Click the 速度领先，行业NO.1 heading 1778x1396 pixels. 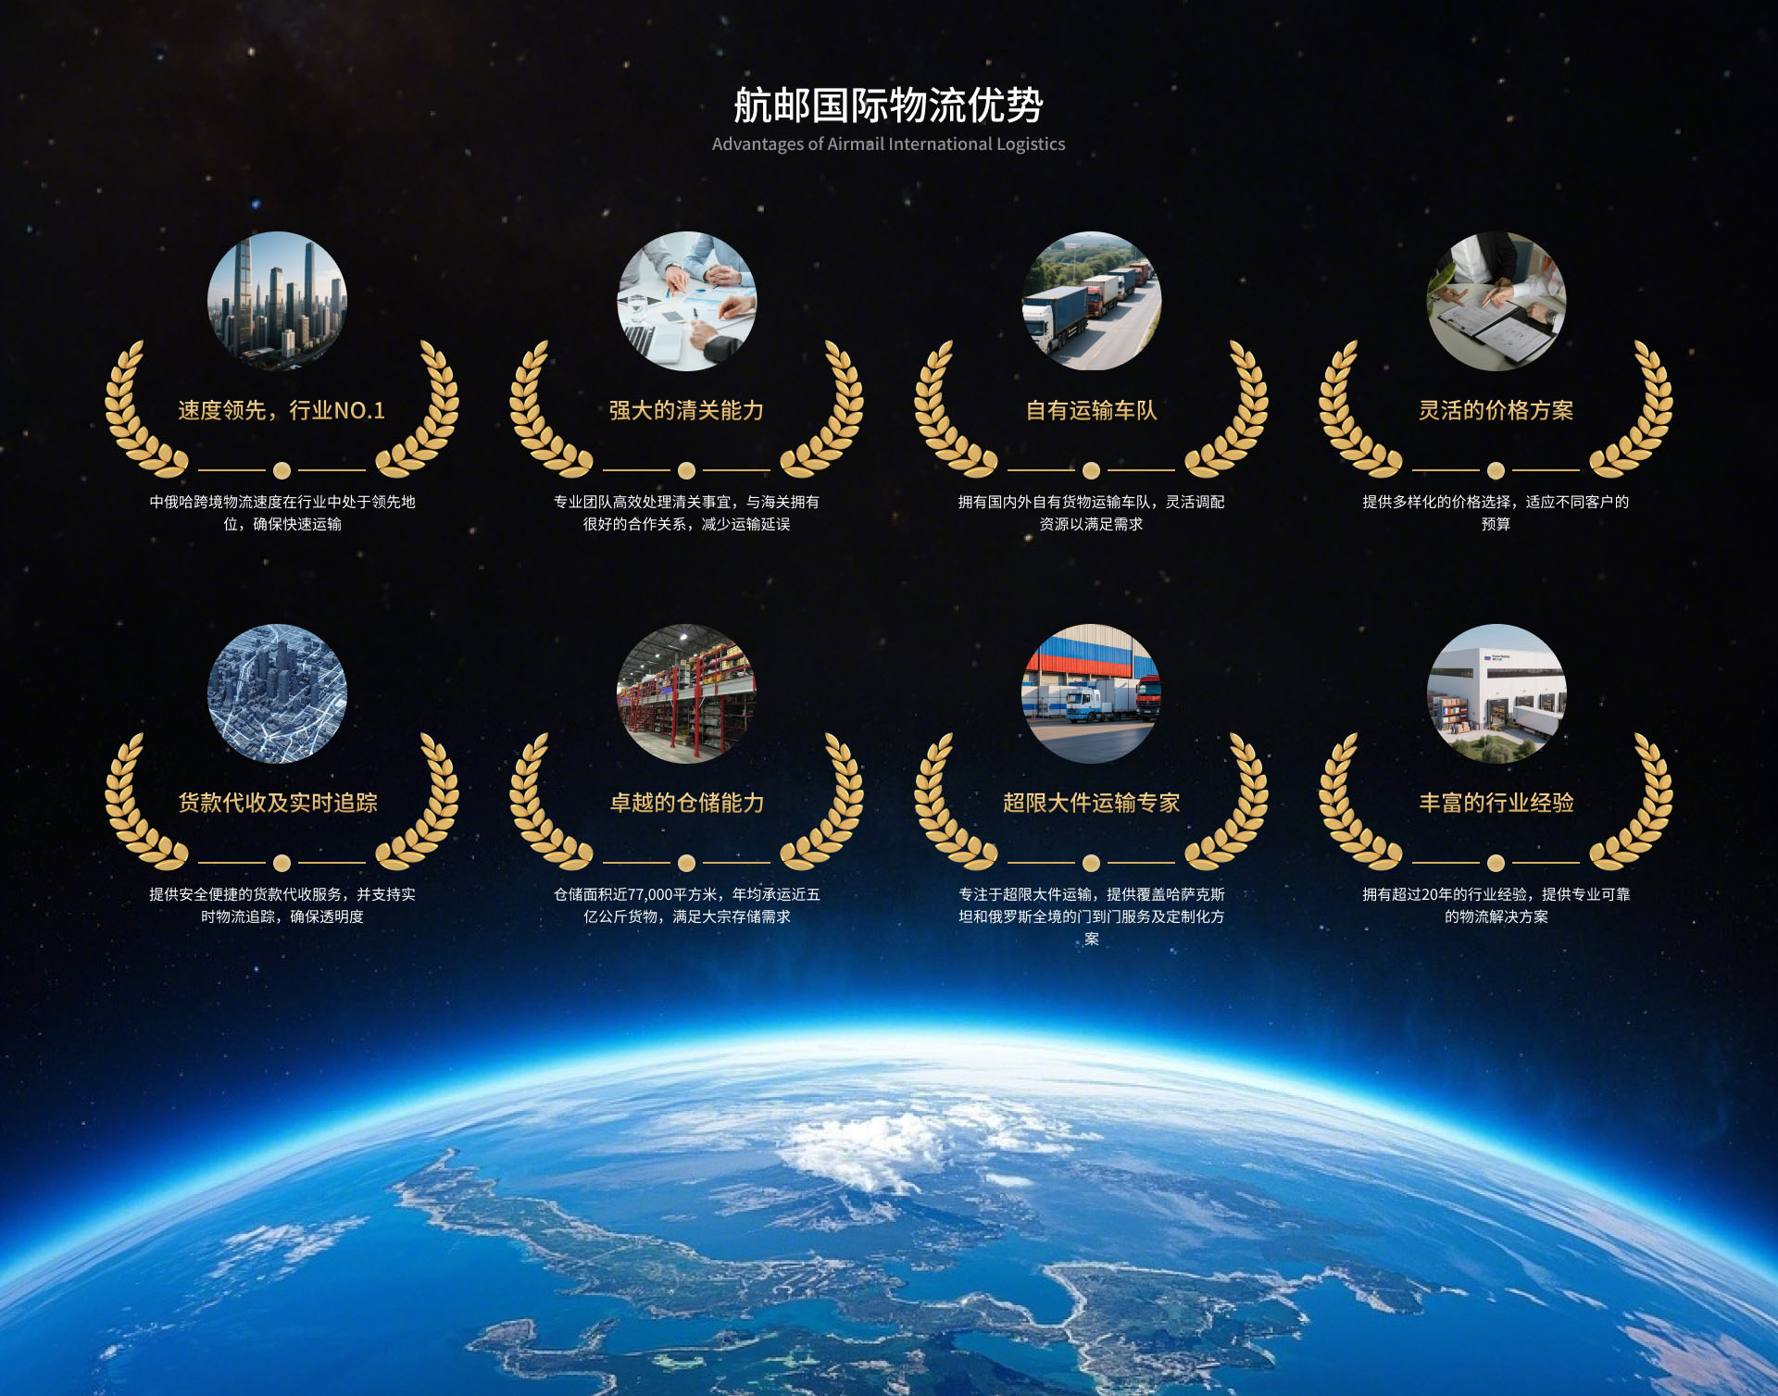pos(282,410)
